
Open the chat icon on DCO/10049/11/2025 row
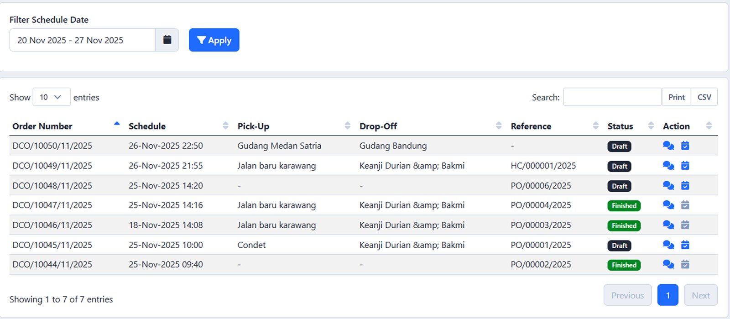[x=668, y=166]
